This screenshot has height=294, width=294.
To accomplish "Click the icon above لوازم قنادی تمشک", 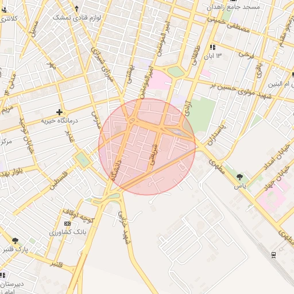I will pyautogui.click(x=77, y=9).
